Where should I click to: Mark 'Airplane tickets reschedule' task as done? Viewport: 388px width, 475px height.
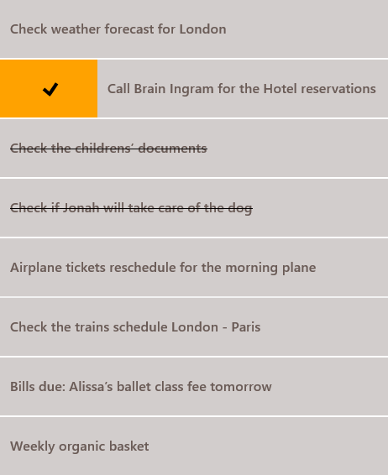pyautogui.click(x=194, y=268)
